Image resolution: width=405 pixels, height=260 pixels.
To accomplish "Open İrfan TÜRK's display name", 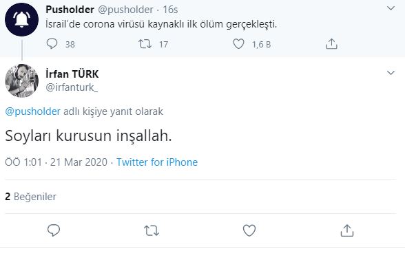I will tap(72, 74).
